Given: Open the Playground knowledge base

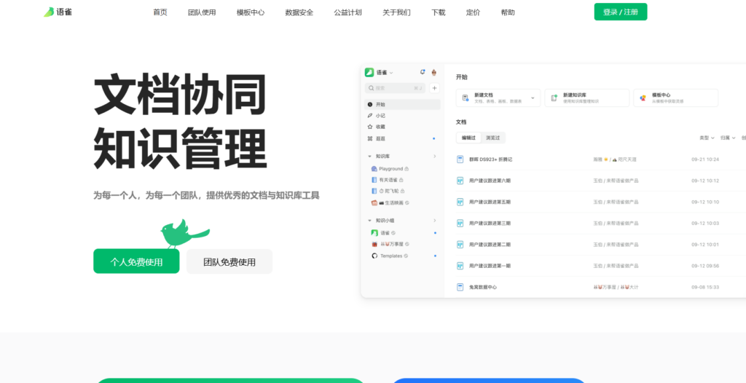Looking at the screenshot, I should [390, 168].
